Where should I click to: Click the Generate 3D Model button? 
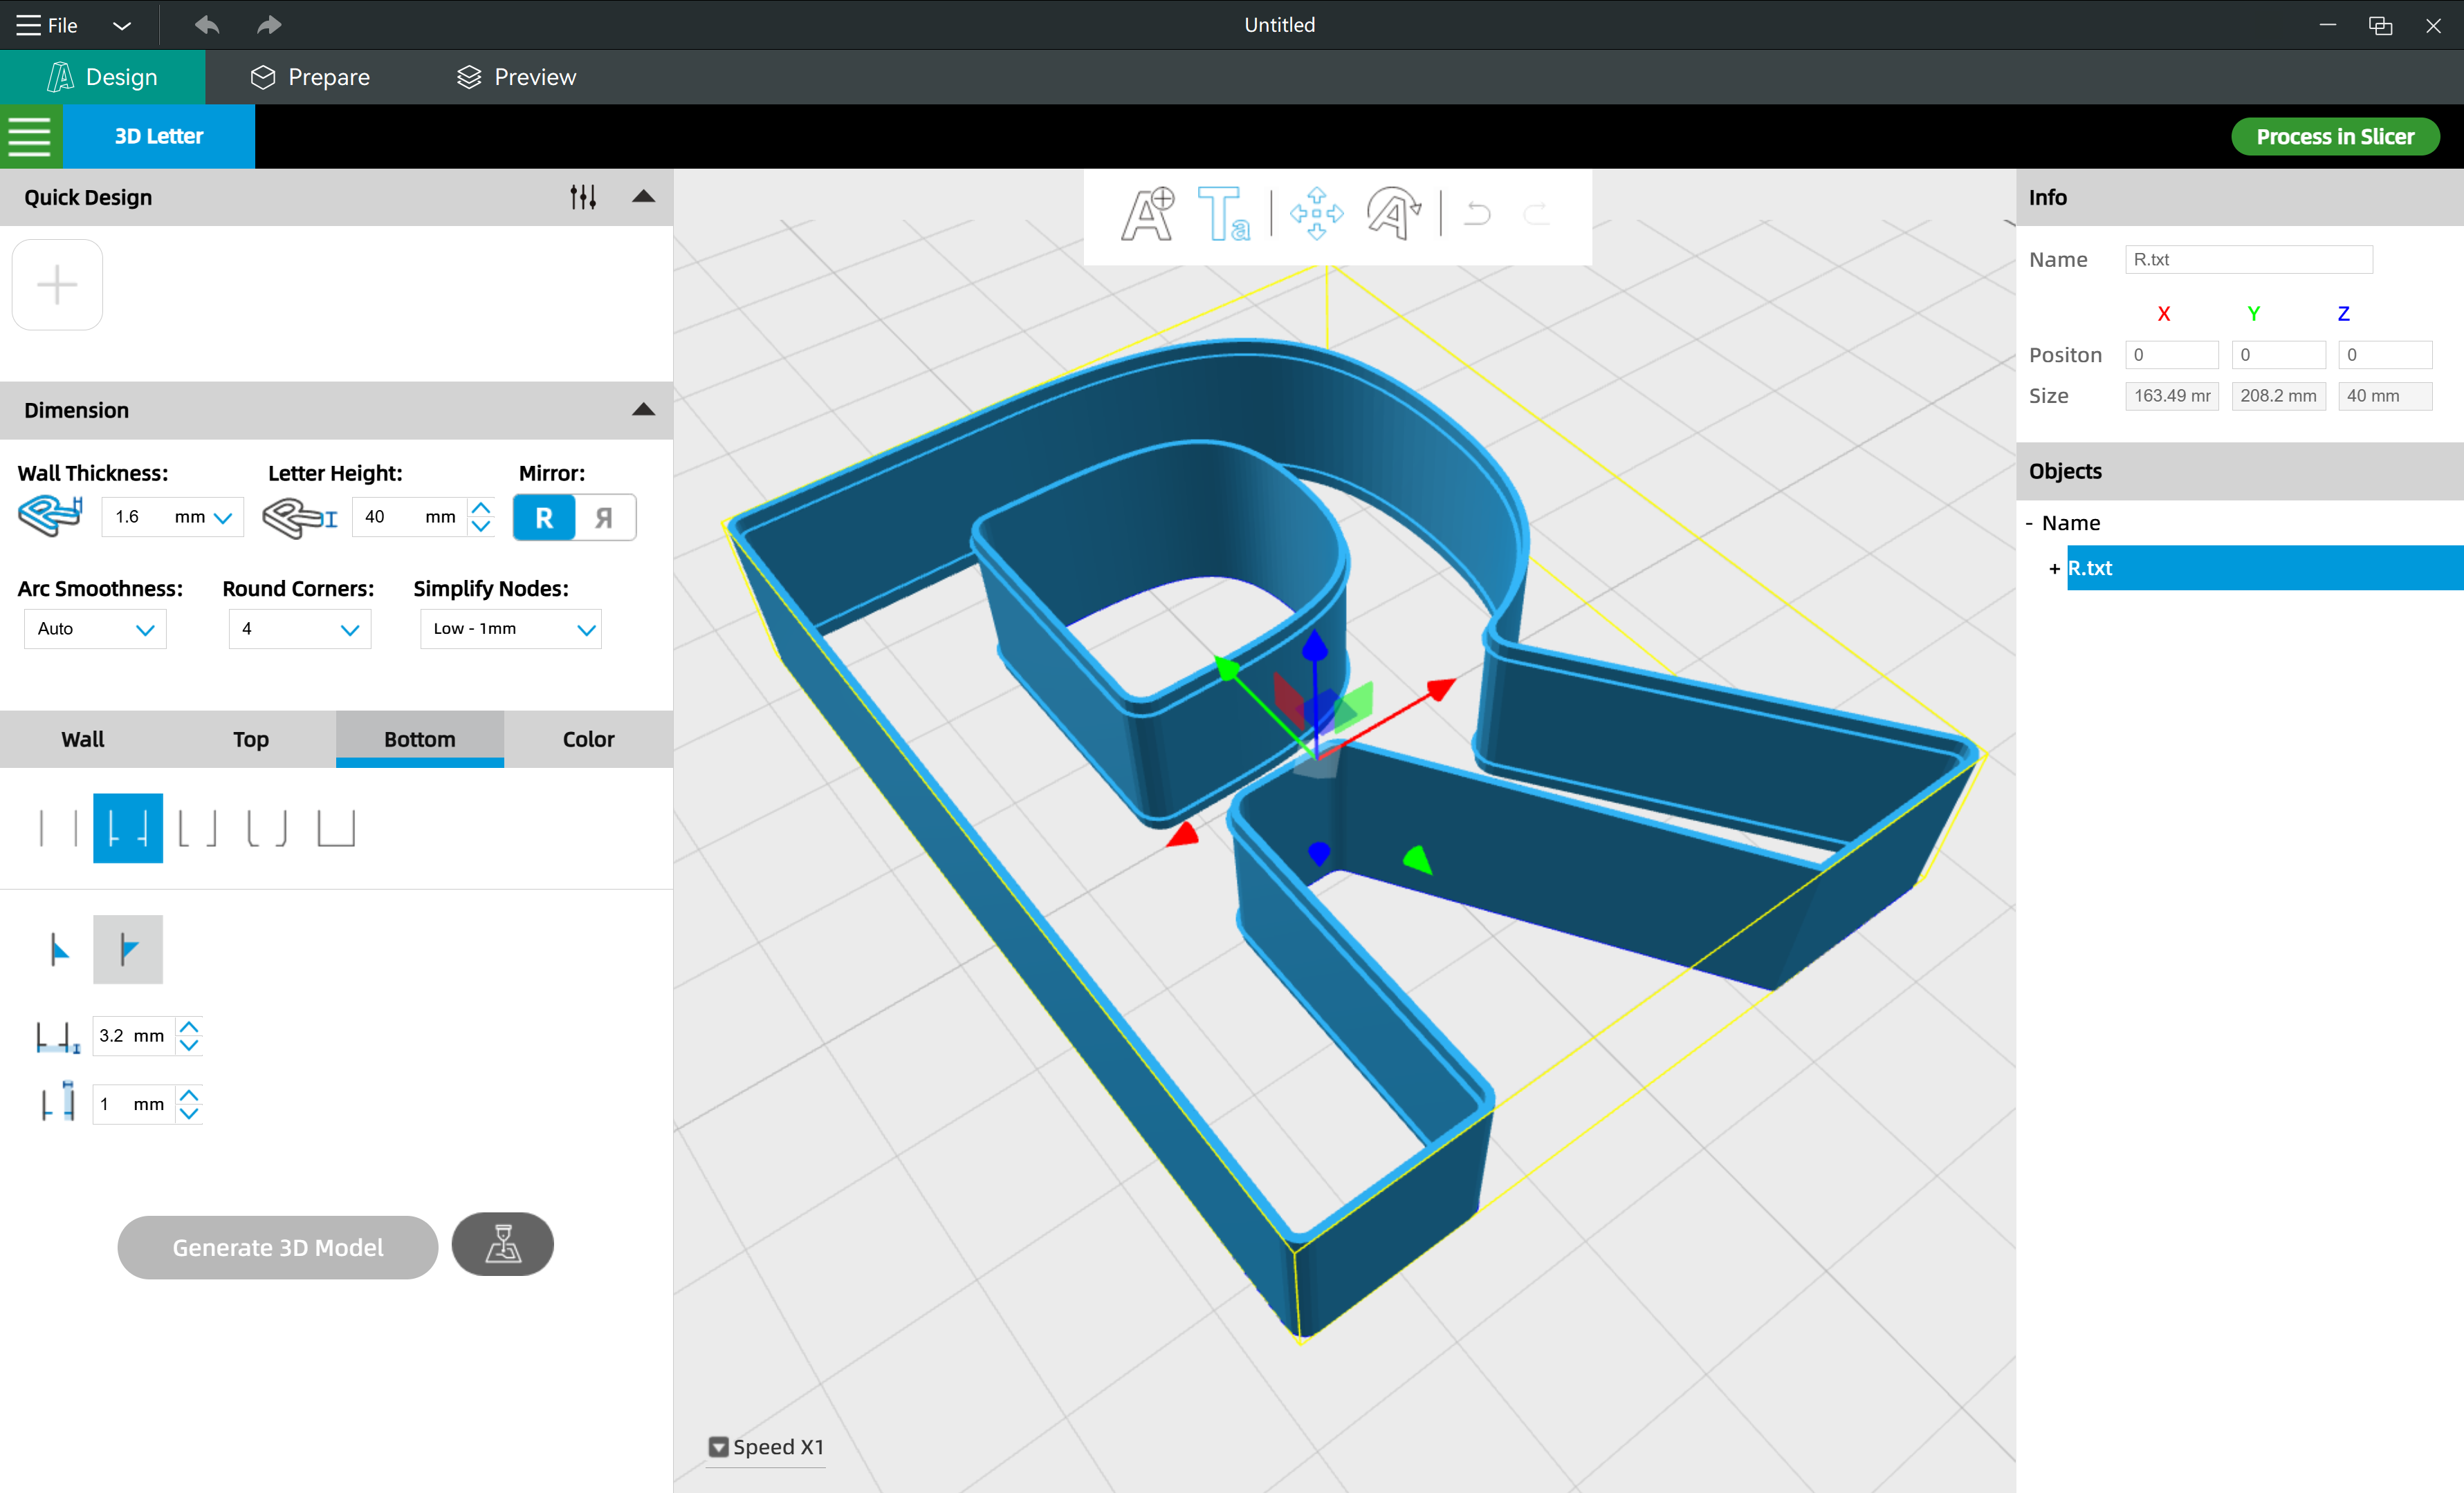(278, 1247)
